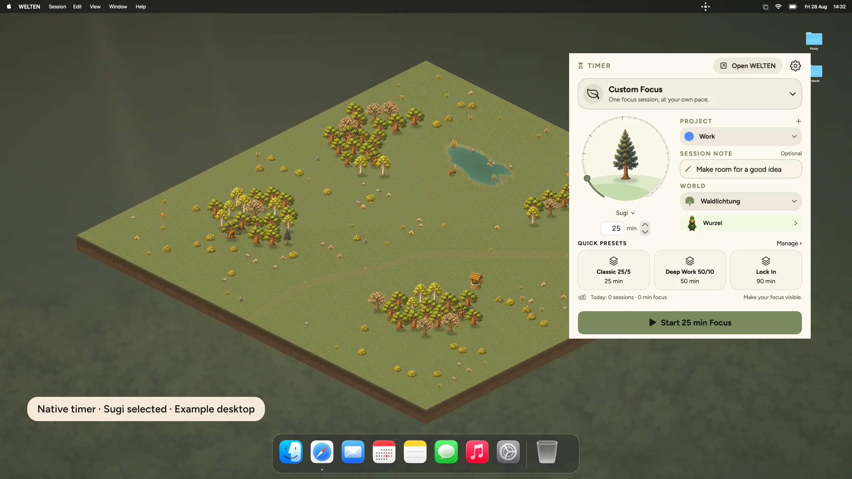Select the Deep Work 50/10 preset
Viewport: 852px width, 479px height.
click(x=690, y=270)
